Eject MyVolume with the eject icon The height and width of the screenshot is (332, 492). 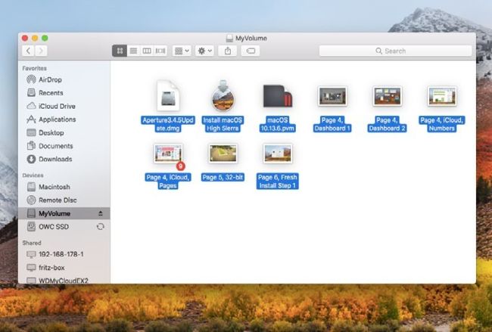coord(101,213)
